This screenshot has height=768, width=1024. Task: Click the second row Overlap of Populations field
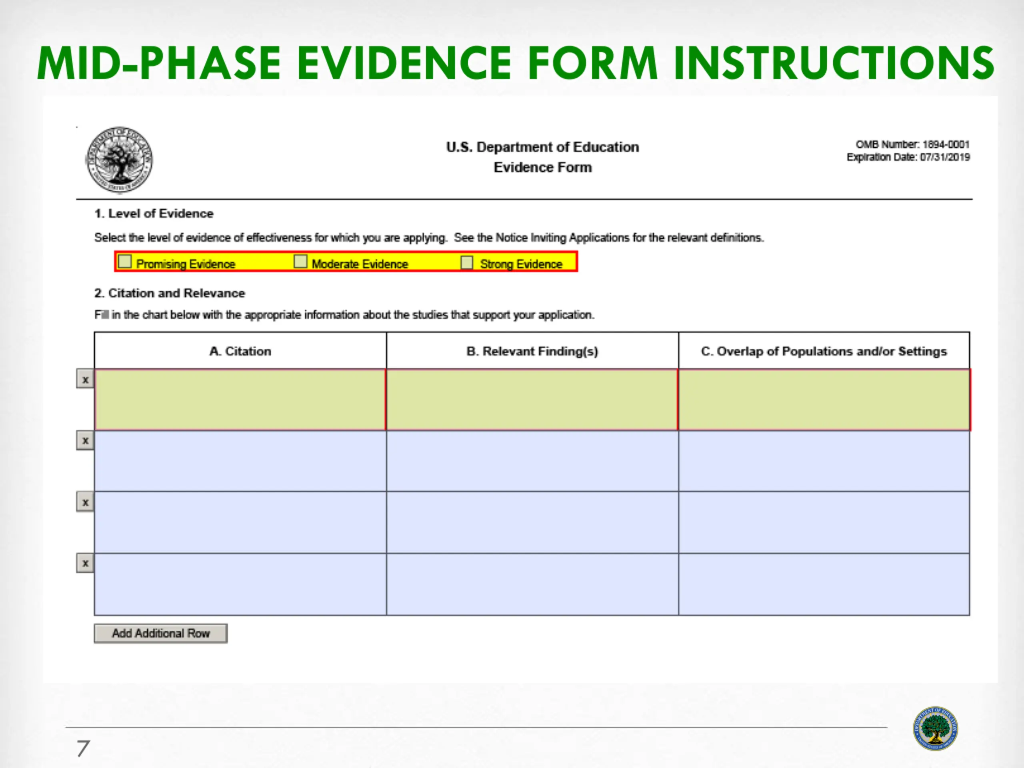coord(824,461)
